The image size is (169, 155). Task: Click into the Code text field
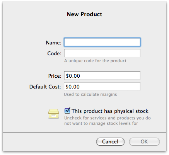click(x=102, y=53)
